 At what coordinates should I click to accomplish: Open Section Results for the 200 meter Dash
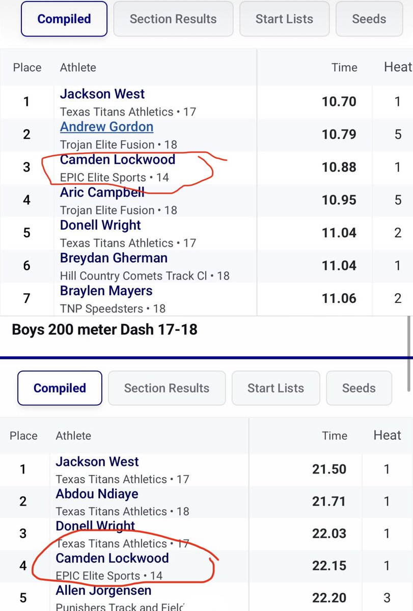[x=167, y=388]
